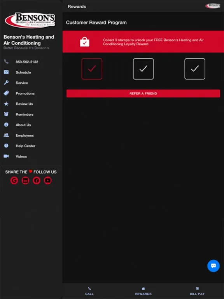Open the YouTube social icon

(x=47, y=180)
